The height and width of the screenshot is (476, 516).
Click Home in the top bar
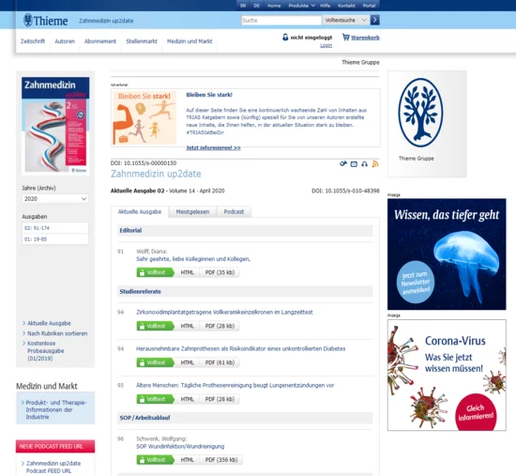(x=274, y=6)
